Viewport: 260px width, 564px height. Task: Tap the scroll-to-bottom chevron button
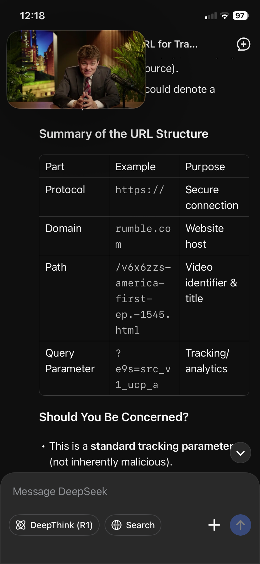click(240, 453)
